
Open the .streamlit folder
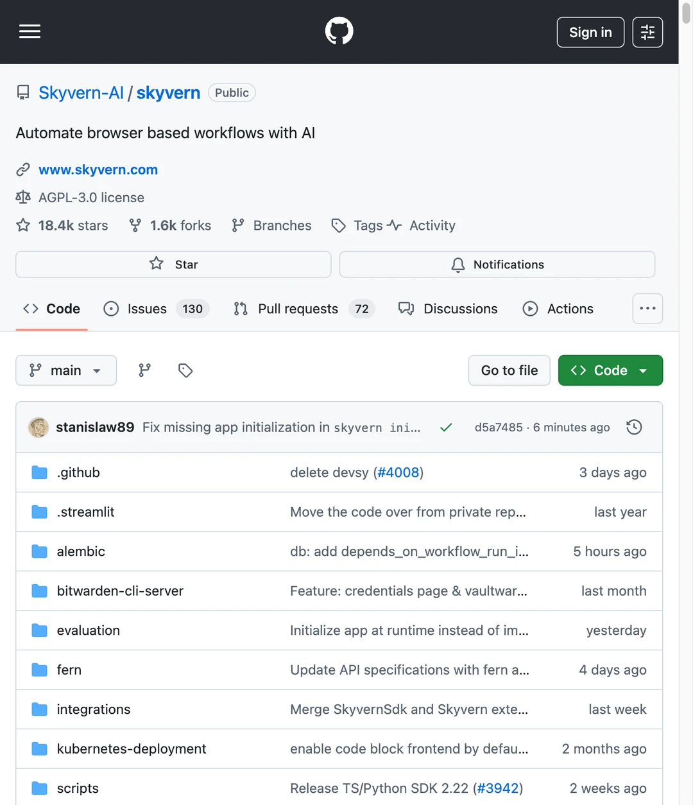[85, 512]
